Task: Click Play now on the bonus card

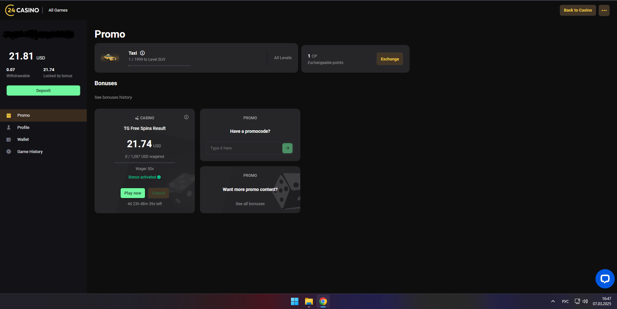Action: (132, 193)
